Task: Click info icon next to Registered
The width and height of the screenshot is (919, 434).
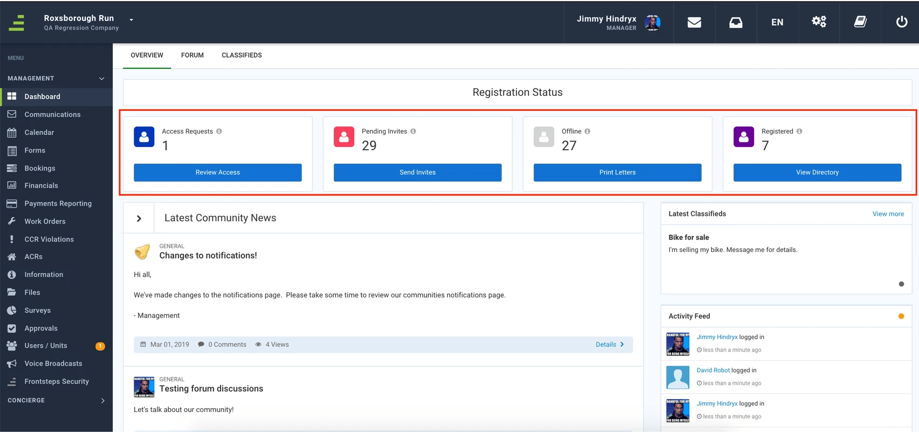Action: (x=799, y=131)
